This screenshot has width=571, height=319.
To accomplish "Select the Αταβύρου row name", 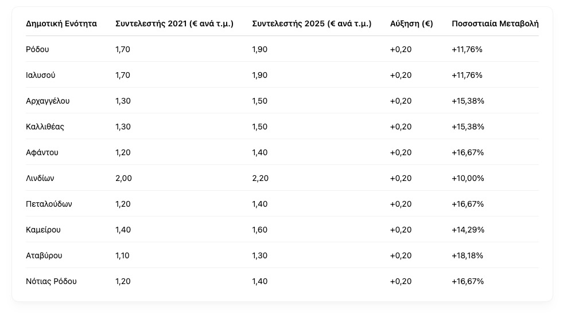I will coord(44,256).
